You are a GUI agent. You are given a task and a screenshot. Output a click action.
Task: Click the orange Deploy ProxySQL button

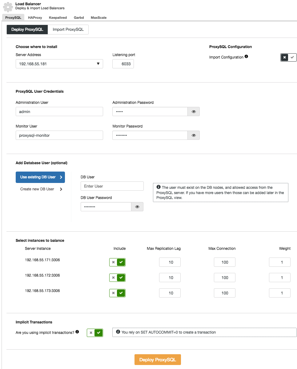(158, 359)
